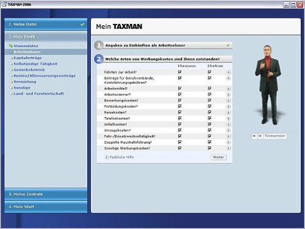This screenshot has width=305, height=229.
Task: Click the rewind icon beside Textversion
Action: pos(254,136)
